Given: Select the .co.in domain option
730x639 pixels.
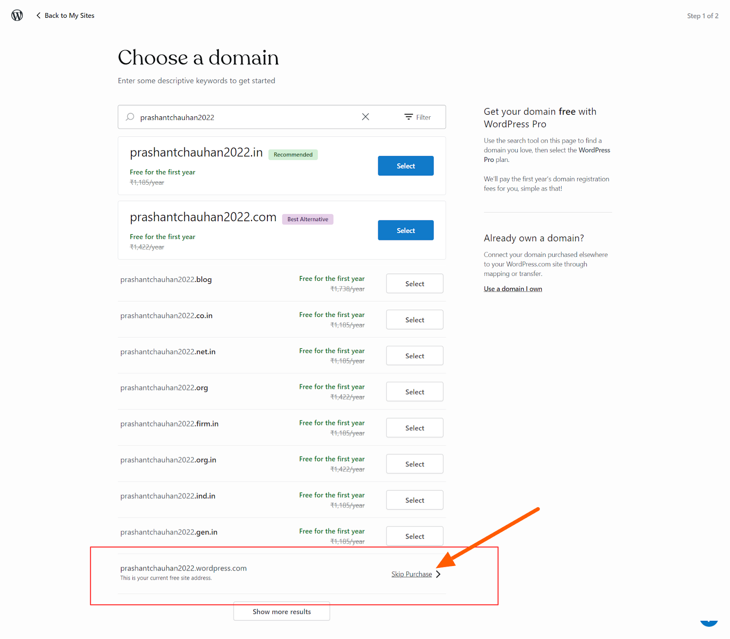Looking at the screenshot, I should pos(414,320).
